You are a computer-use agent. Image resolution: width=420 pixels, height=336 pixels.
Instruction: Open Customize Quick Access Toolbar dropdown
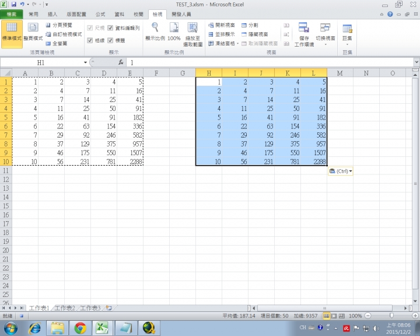coord(47,5)
